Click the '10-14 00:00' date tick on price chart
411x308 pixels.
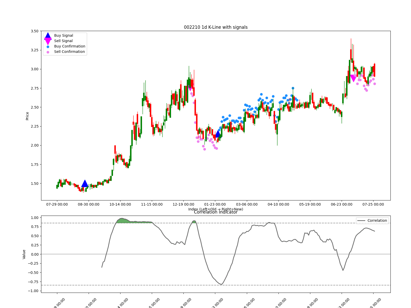pyautogui.click(x=120, y=205)
